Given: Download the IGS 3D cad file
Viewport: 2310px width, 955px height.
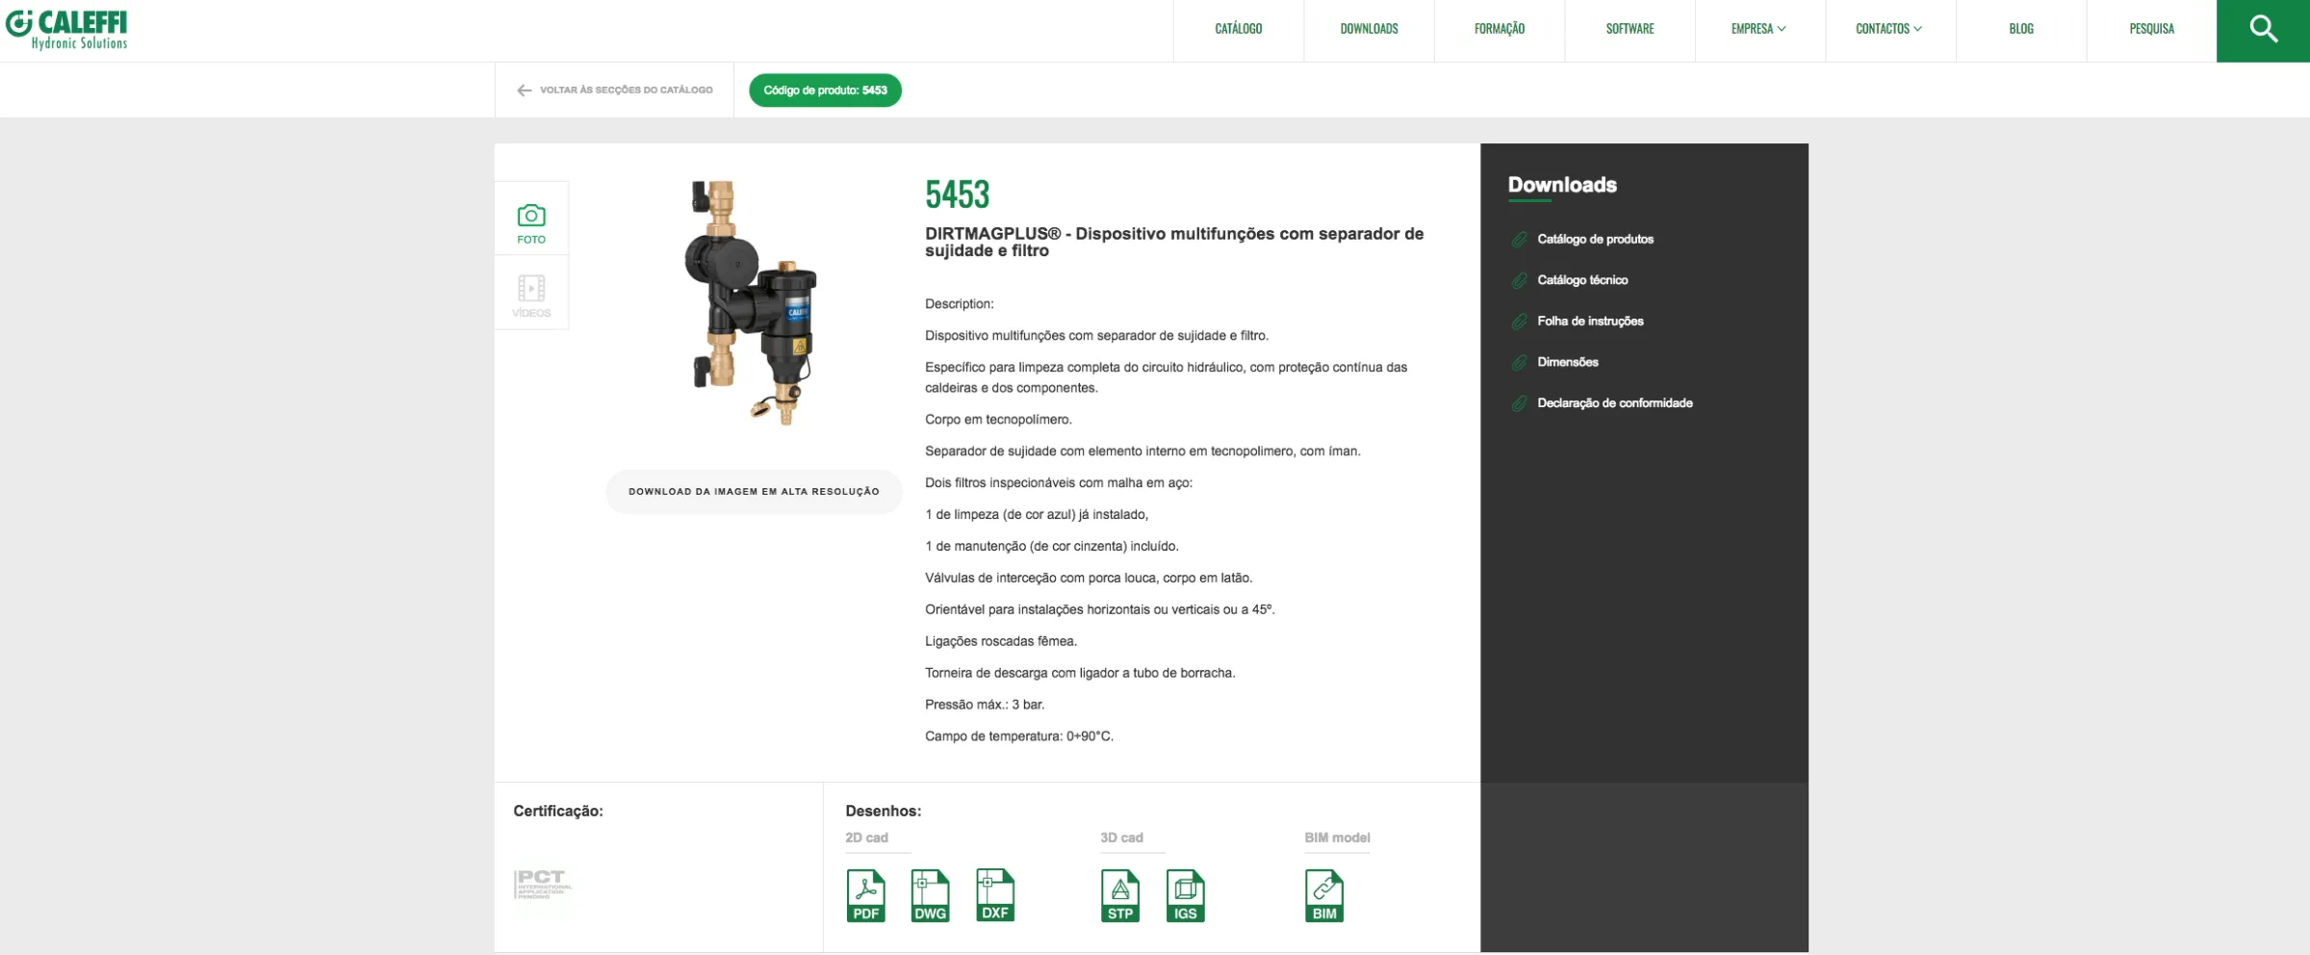Looking at the screenshot, I should coord(1185,895).
